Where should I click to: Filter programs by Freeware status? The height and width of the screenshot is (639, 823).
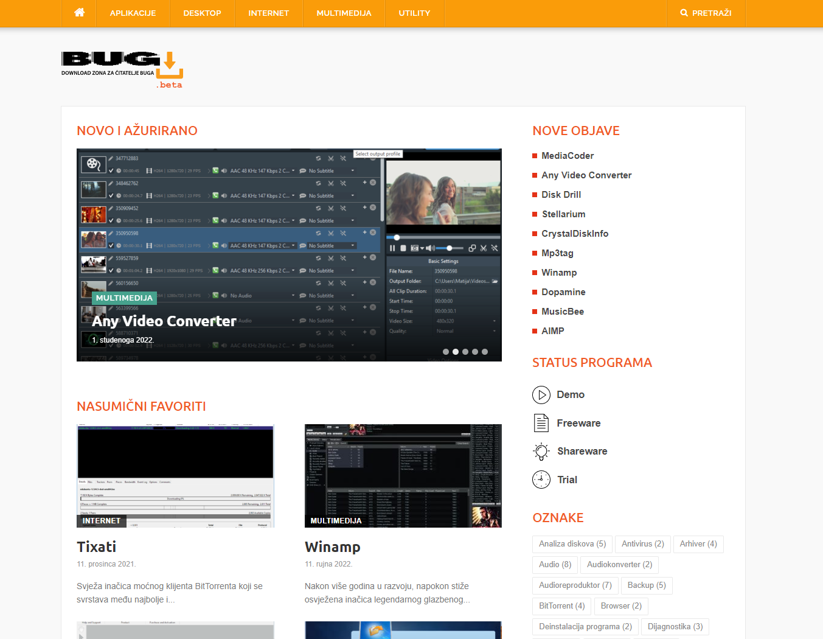coord(578,423)
